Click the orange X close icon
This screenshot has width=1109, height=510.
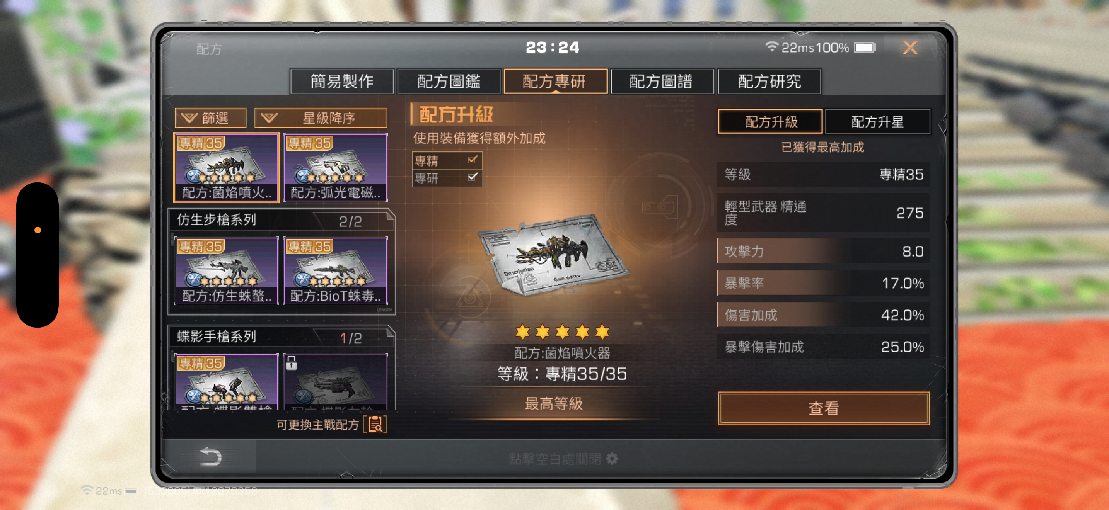pyautogui.click(x=910, y=47)
